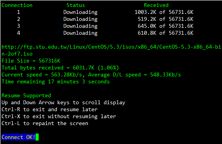Click the green terminal cursor block
Image resolution: width=222 pixels, height=144 pixels.
point(37,137)
